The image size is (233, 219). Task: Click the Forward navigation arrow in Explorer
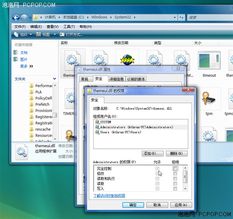24,18
